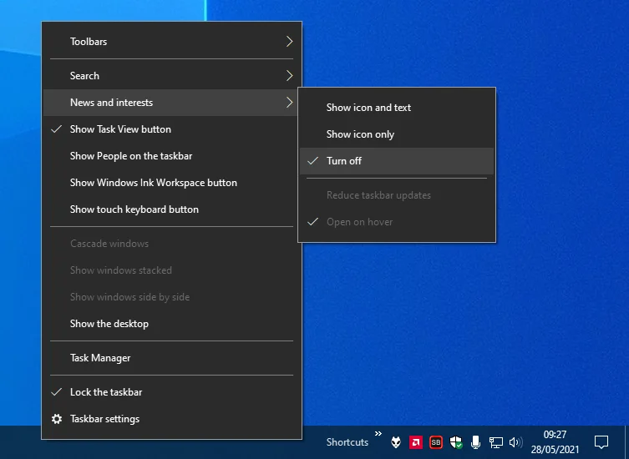Screen dimensions: 629x459
Task: Select the News and interests entry
Action: point(172,103)
